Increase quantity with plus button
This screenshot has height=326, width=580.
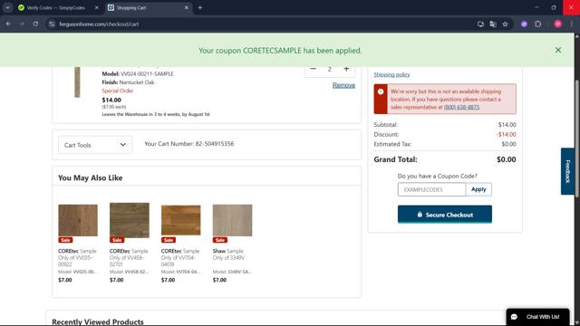pyautogui.click(x=346, y=69)
